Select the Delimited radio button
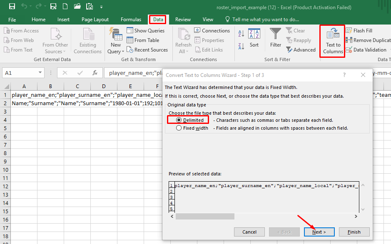Screen dimensions: 391x244 pos(179,120)
